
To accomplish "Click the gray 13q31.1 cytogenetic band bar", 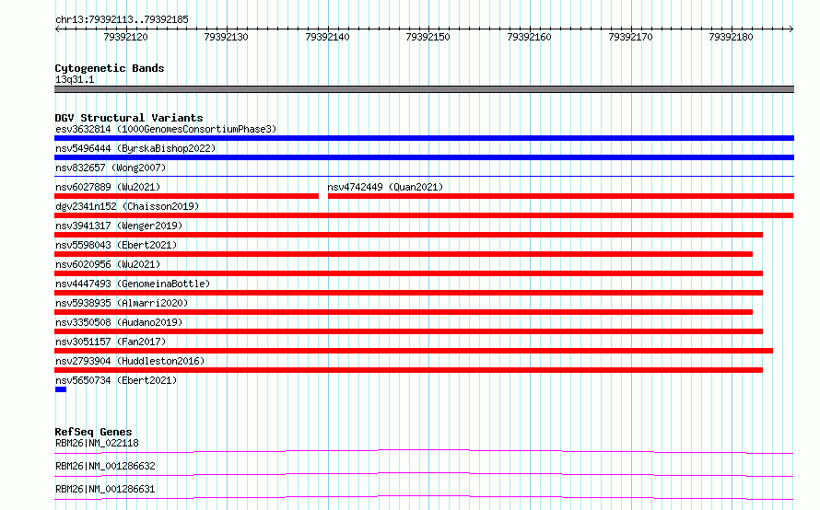I will click(x=424, y=89).
